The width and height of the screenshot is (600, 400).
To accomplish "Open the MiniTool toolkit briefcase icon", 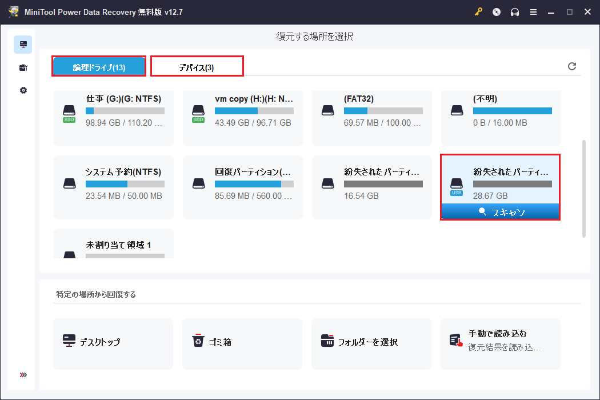I will pyautogui.click(x=22, y=67).
